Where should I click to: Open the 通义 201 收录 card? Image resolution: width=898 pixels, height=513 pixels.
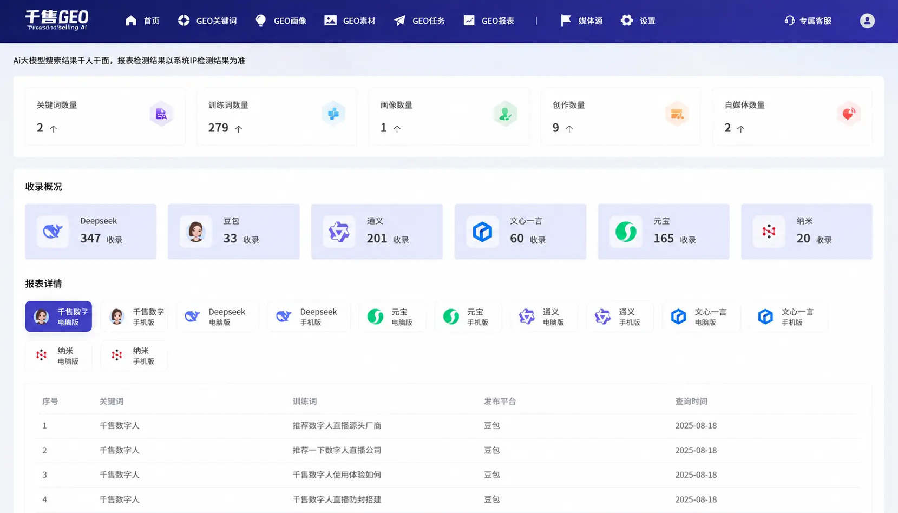(x=377, y=232)
